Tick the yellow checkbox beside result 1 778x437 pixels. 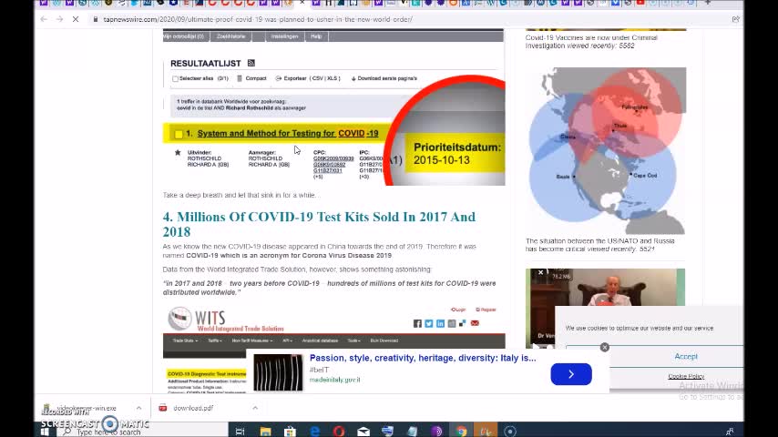coord(179,134)
